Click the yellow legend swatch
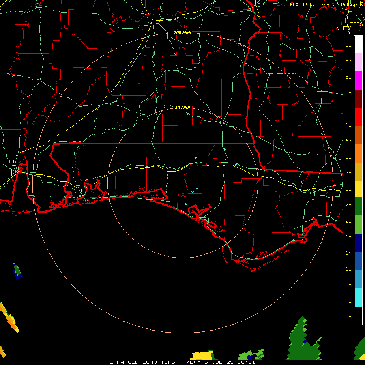The image size is (365, 365). 358,189
